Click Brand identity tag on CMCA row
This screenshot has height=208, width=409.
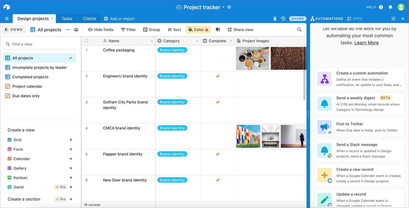click(172, 128)
